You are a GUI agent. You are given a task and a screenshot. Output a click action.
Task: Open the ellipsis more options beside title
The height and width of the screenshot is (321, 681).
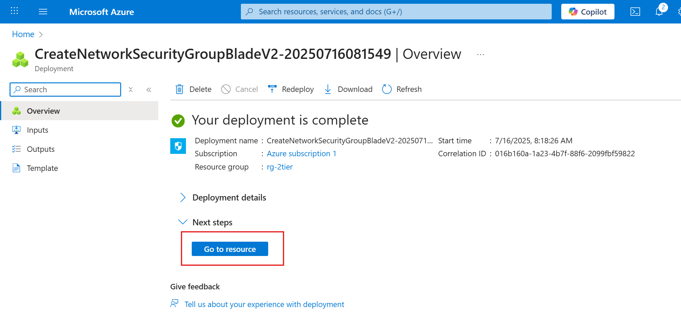click(x=480, y=55)
